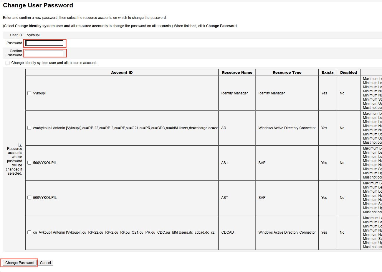Click the AS1 resource name cell
The image size is (382, 272).
[224, 163]
